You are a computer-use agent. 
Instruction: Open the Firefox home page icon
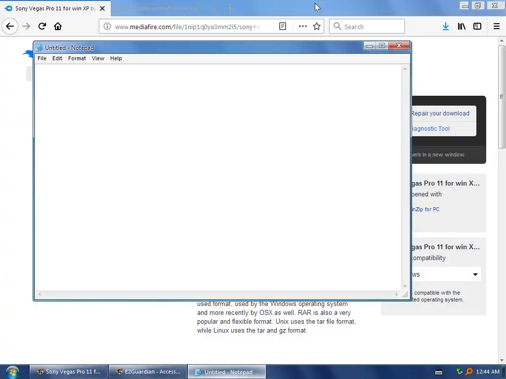tap(58, 27)
